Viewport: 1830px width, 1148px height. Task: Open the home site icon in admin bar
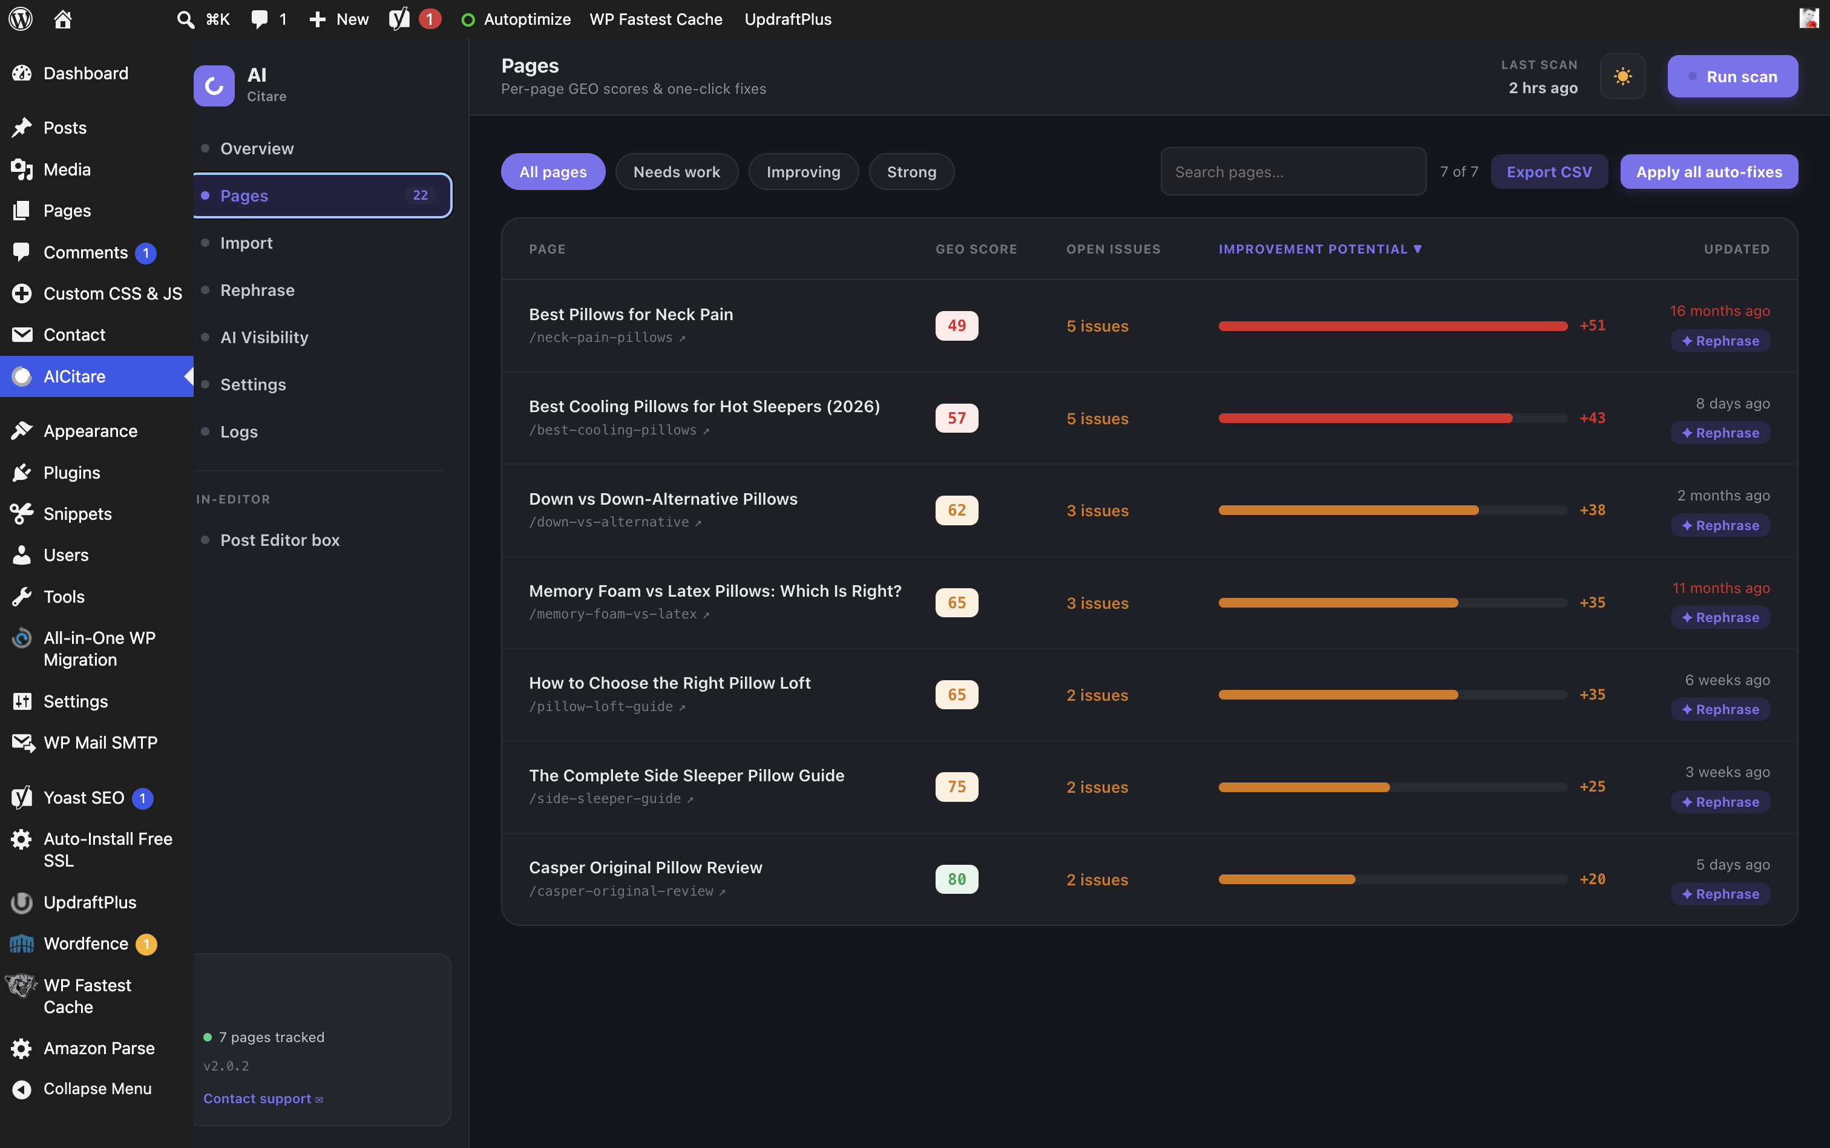63,19
